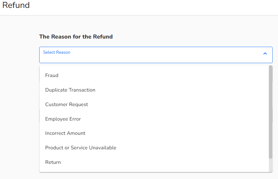Click the Refund page title

coord(16,5)
